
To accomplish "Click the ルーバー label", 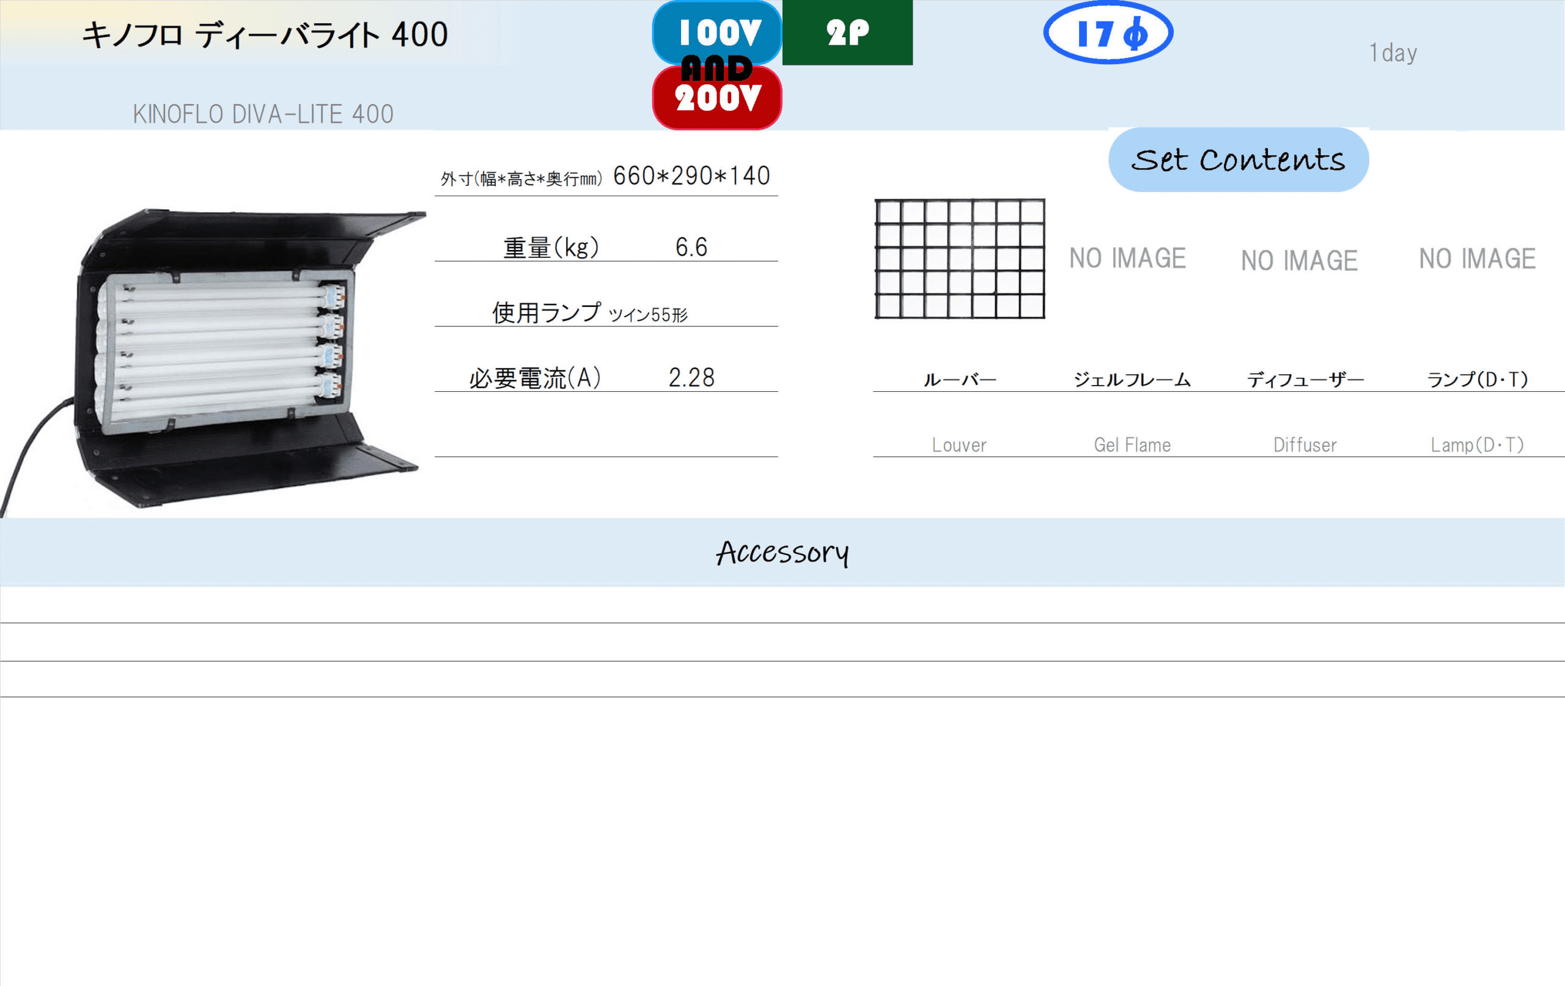I will pyautogui.click(x=960, y=380).
